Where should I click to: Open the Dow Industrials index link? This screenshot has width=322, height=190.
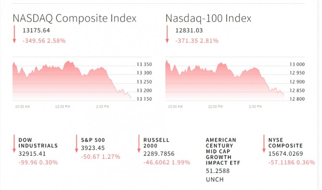pos(38,143)
